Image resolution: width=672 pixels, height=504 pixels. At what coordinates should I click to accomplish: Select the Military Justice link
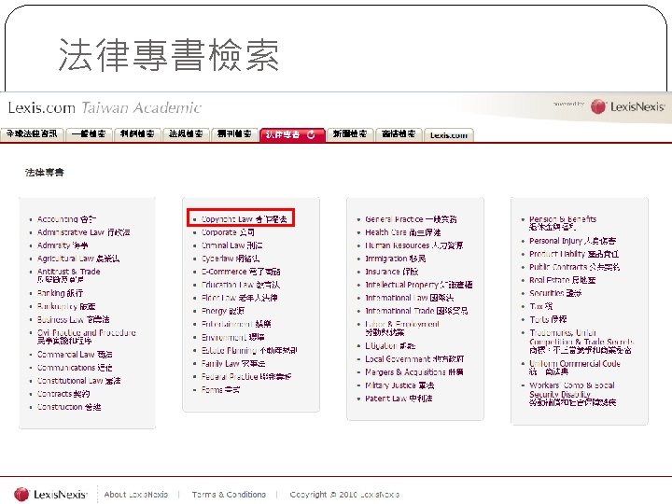[x=399, y=385]
